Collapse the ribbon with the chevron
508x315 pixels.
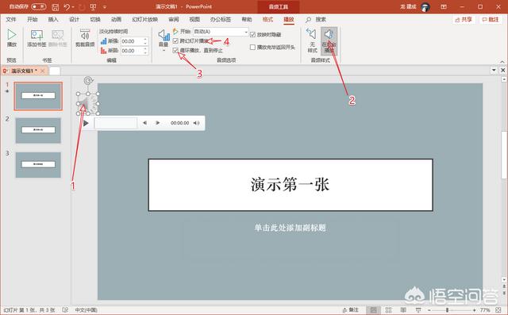coord(502,61)
